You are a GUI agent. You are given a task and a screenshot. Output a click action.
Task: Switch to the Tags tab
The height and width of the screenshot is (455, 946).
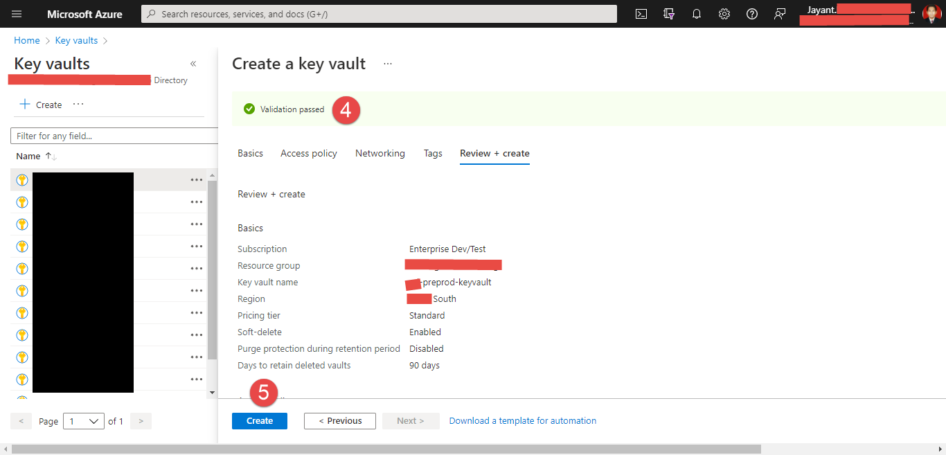click(x=433, y=153)
